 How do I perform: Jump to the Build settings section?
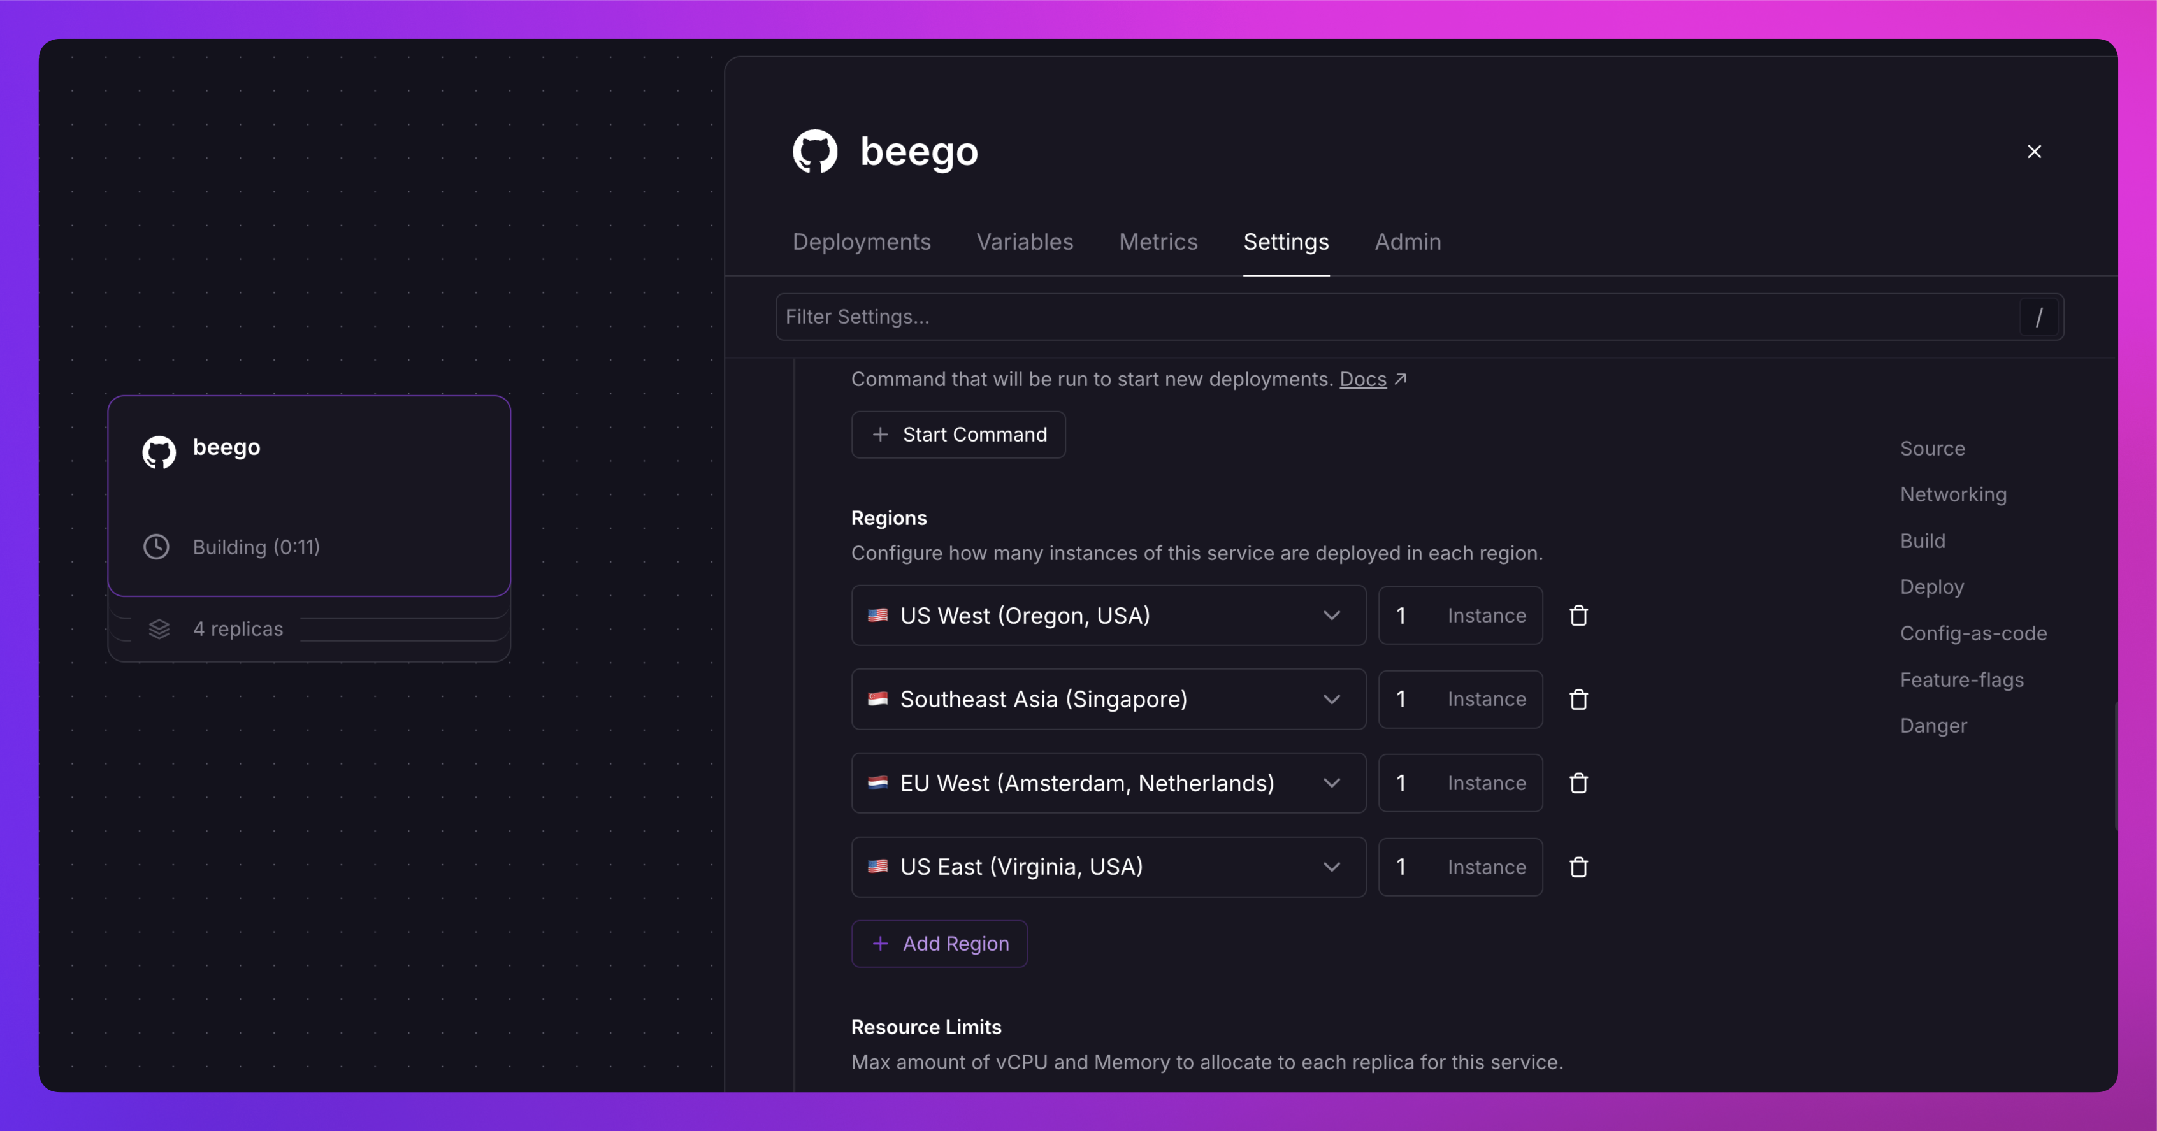click(1923, 541)
